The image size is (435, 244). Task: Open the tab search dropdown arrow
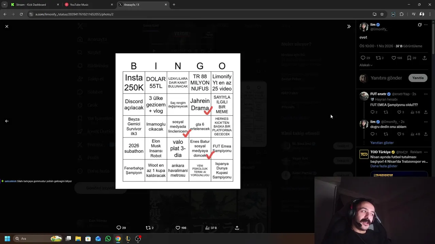4,5
